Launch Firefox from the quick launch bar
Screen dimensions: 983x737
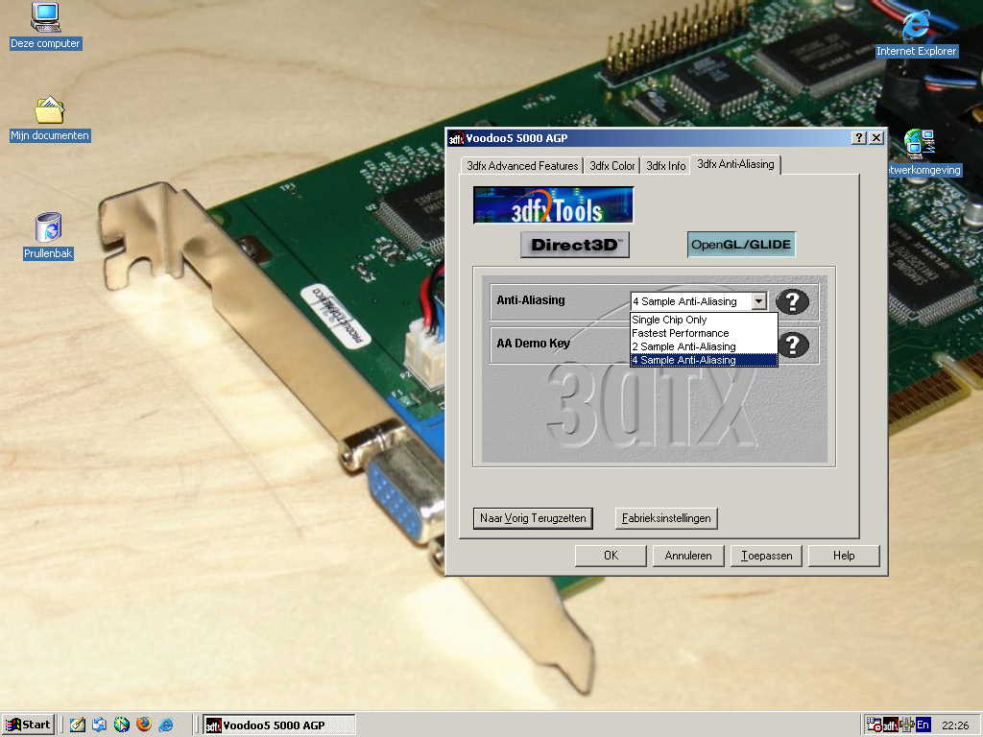click(x=144, y=725)
